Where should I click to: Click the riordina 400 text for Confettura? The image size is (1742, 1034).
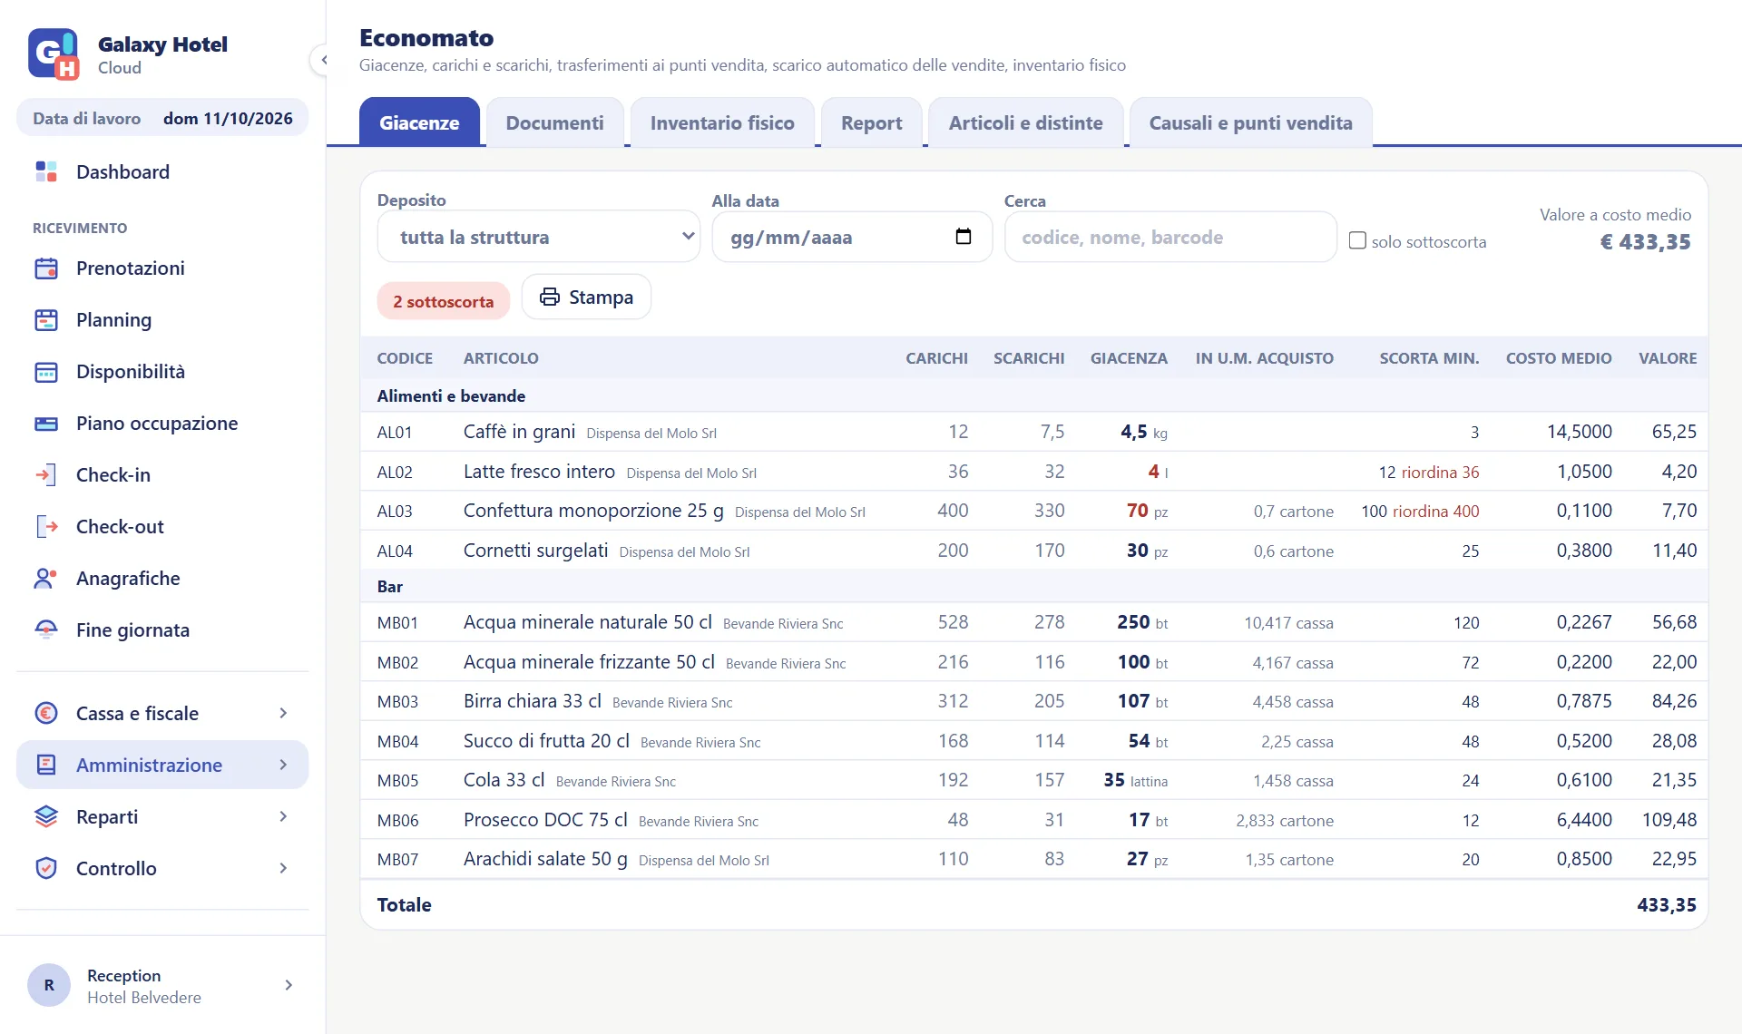point(1435,512)
